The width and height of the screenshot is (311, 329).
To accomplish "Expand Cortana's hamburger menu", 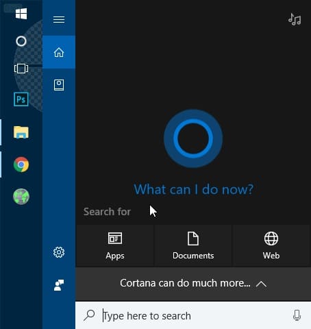I will [x=59, y=20].
